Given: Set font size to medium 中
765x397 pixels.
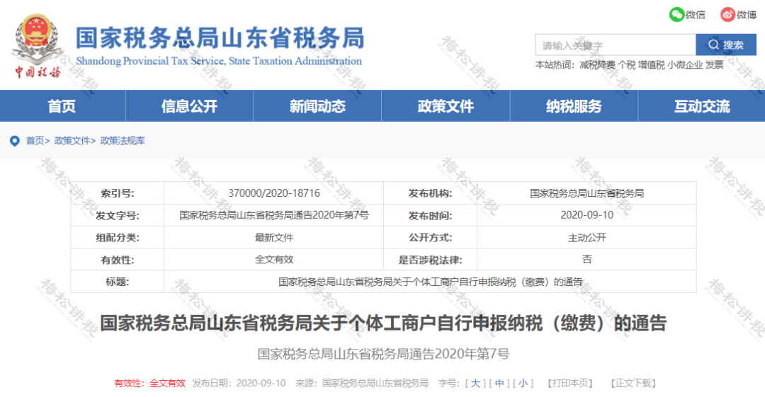Looking at the screenshot, I should [499, 383].
